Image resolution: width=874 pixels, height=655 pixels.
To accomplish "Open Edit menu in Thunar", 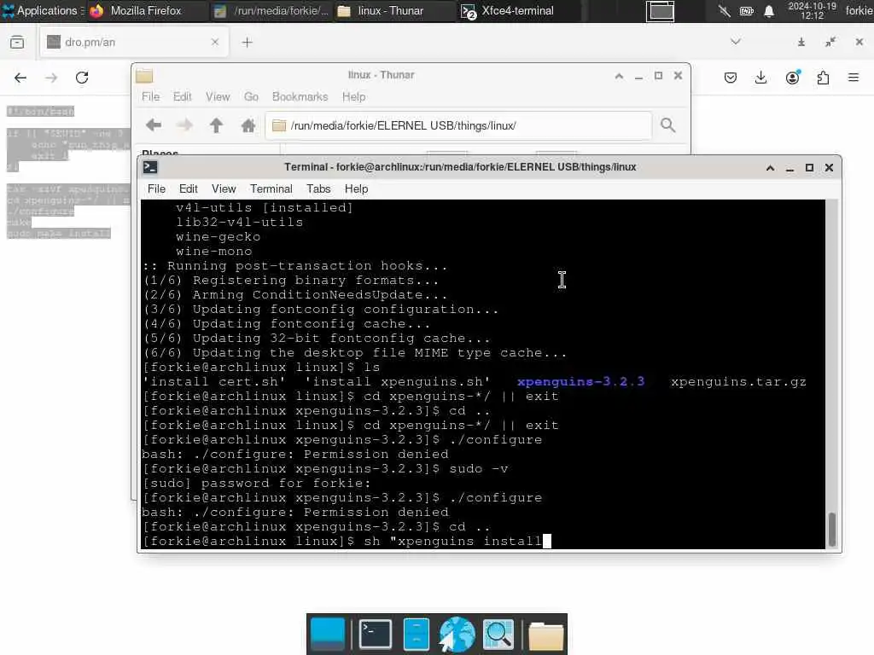I will [x=183, y=97].
